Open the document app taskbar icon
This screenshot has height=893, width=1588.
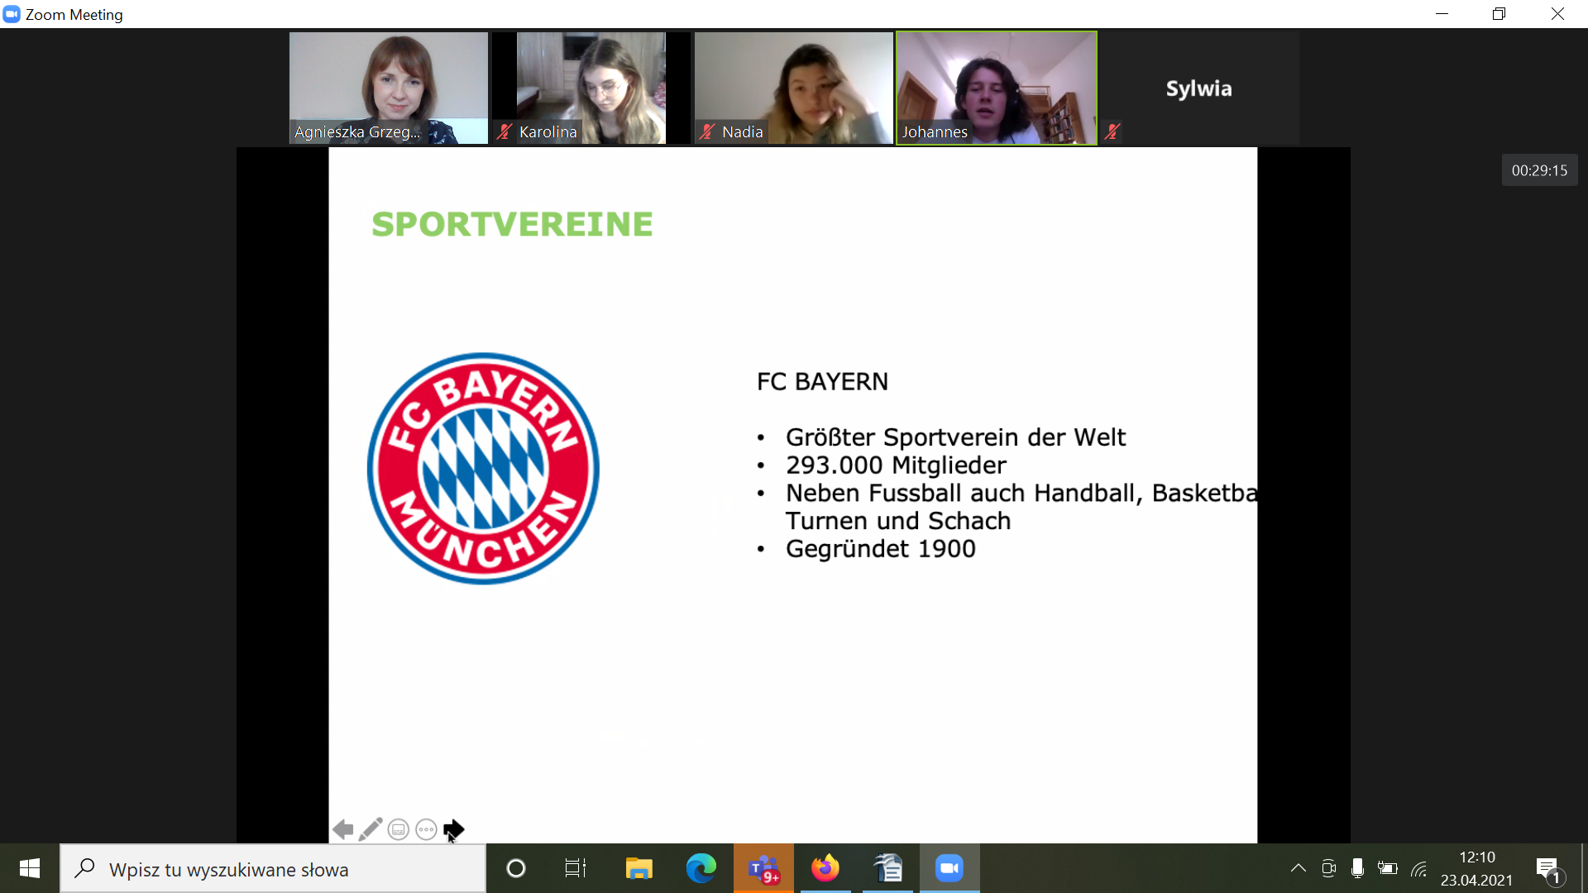[x=887, y=868]
